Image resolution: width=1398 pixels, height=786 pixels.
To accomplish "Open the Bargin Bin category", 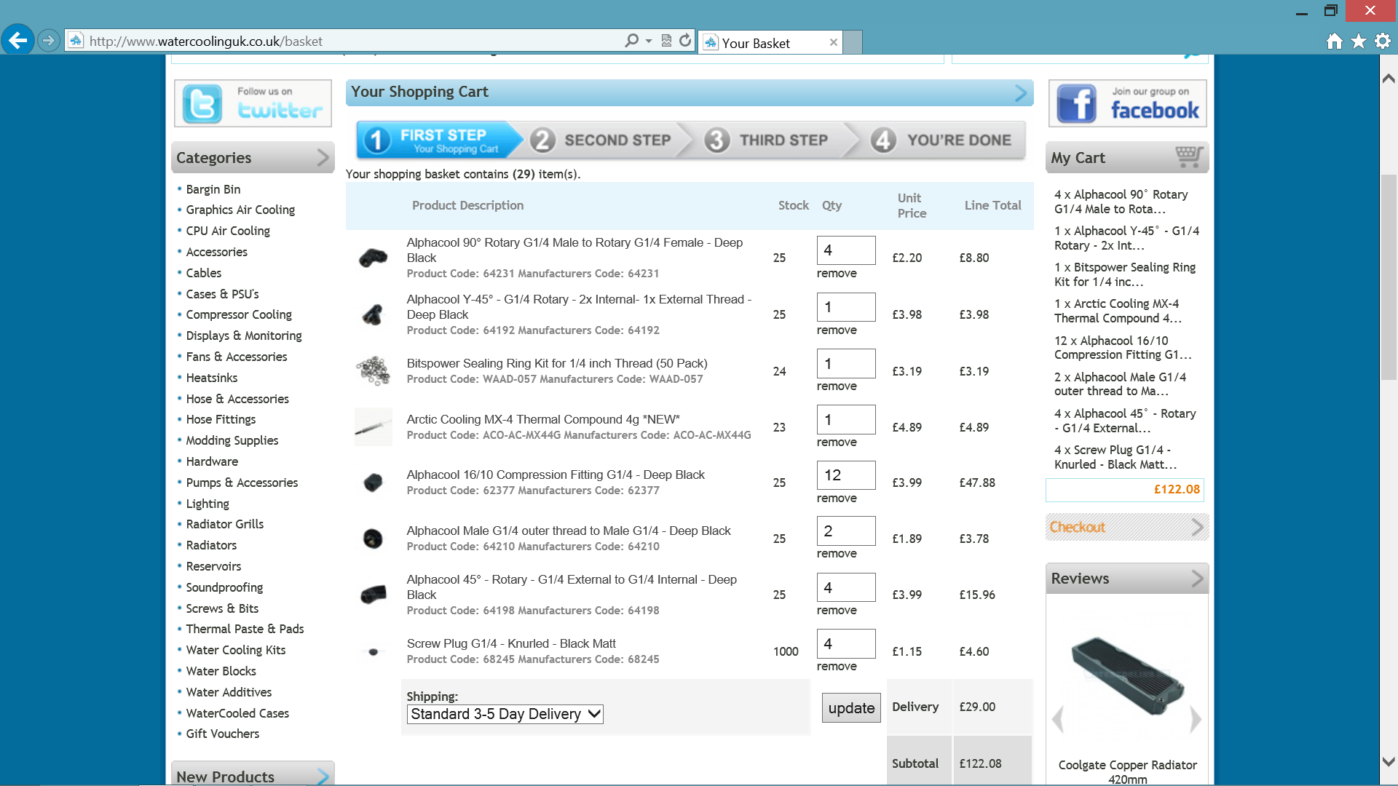I will pos(213,189).
